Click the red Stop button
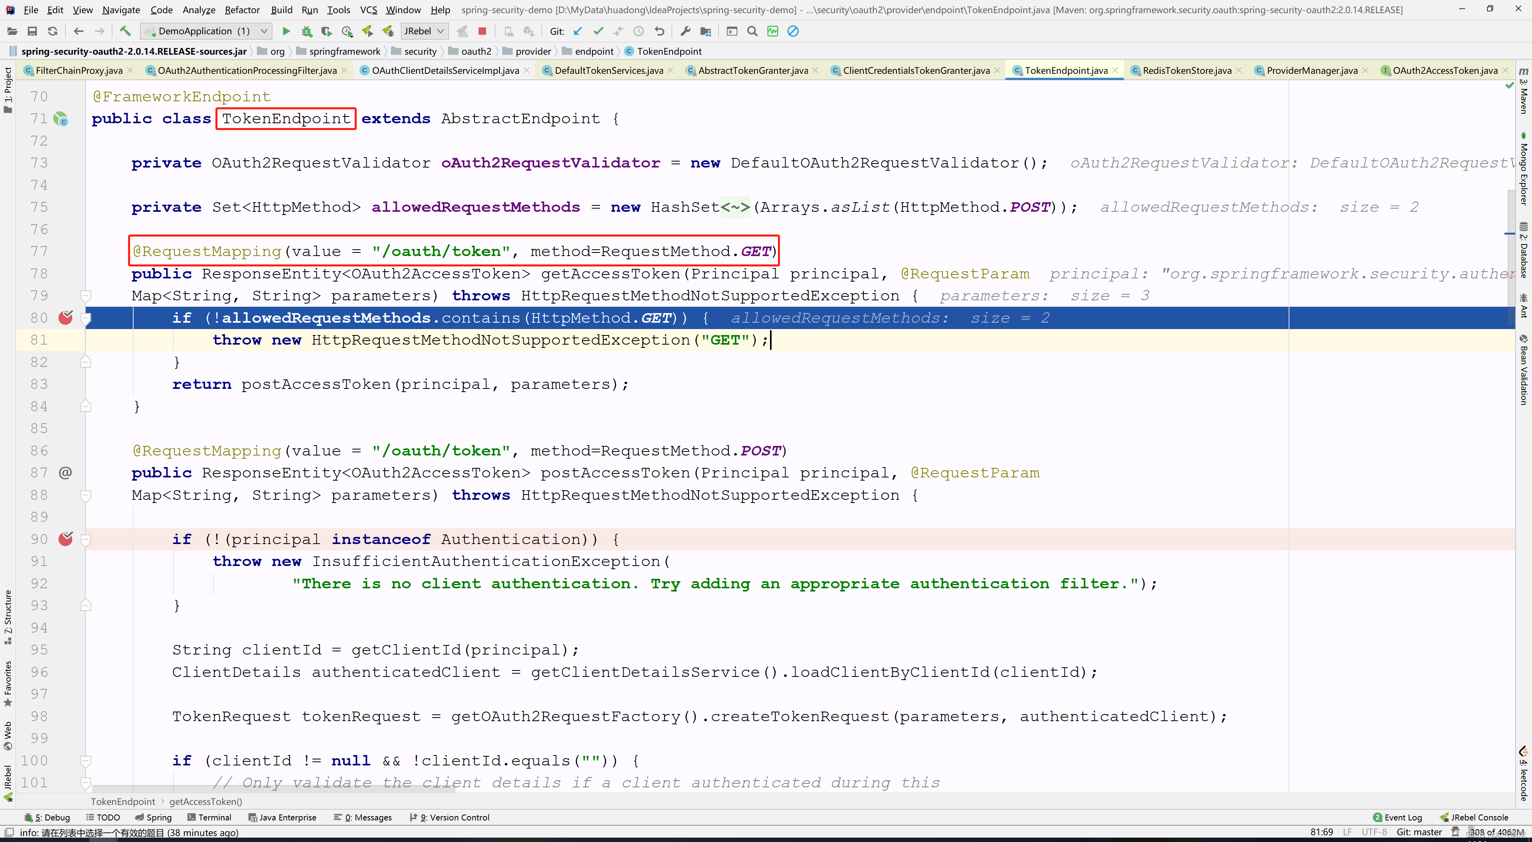Viewport: 1532px width, 842px height. point(482,32)
